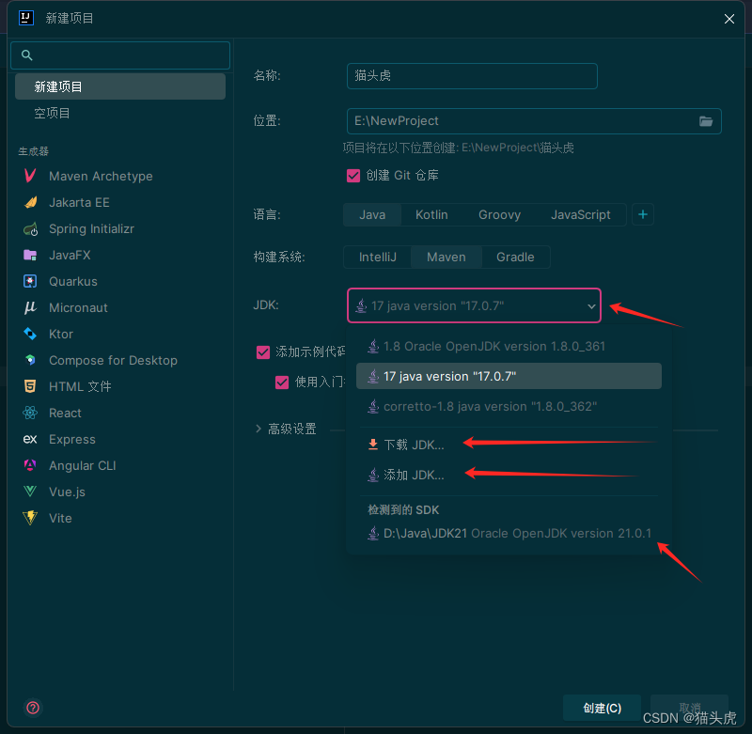The height and width of the screenshot is (734, 752).
Task: Click the Maven Archetype generator icon
Action: point(30,176)
